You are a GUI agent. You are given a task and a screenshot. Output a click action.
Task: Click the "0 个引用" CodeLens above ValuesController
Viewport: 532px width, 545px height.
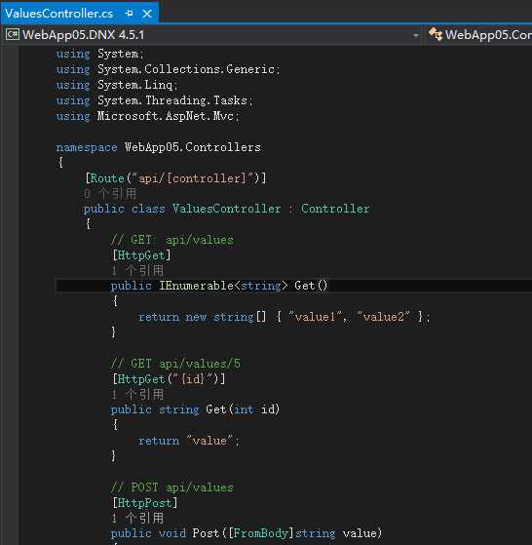point(110,193)
